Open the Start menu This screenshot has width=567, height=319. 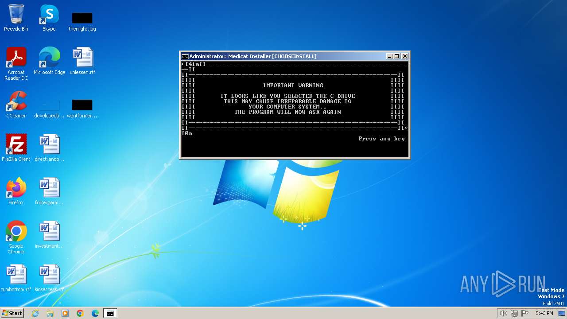coord(12,313)
